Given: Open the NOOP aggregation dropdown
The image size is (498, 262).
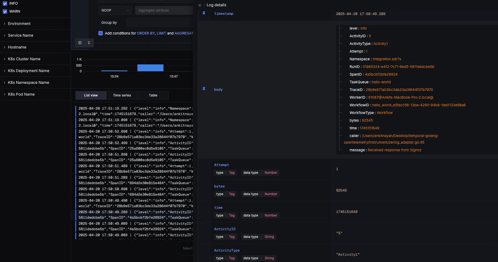Looking at the screenshot, I should click(x=115, y=10).
